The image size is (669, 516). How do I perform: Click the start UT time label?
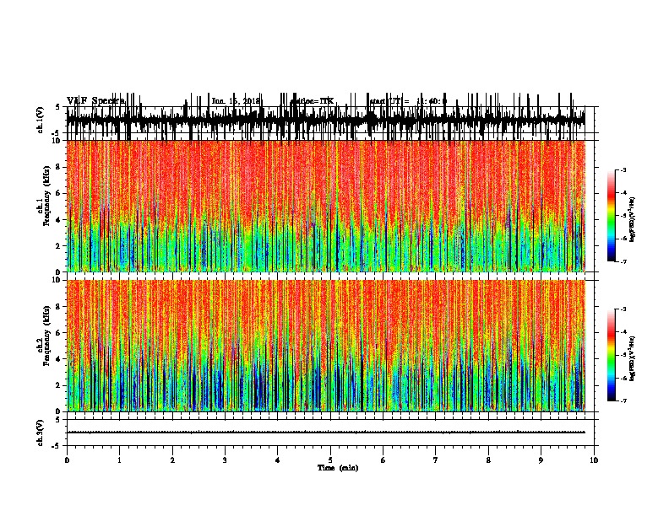tap(408, 101)
